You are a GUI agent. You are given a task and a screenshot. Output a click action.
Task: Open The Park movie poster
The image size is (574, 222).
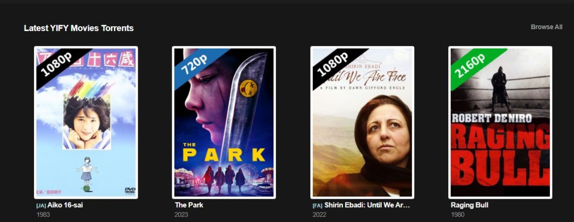tap(224, 122)
